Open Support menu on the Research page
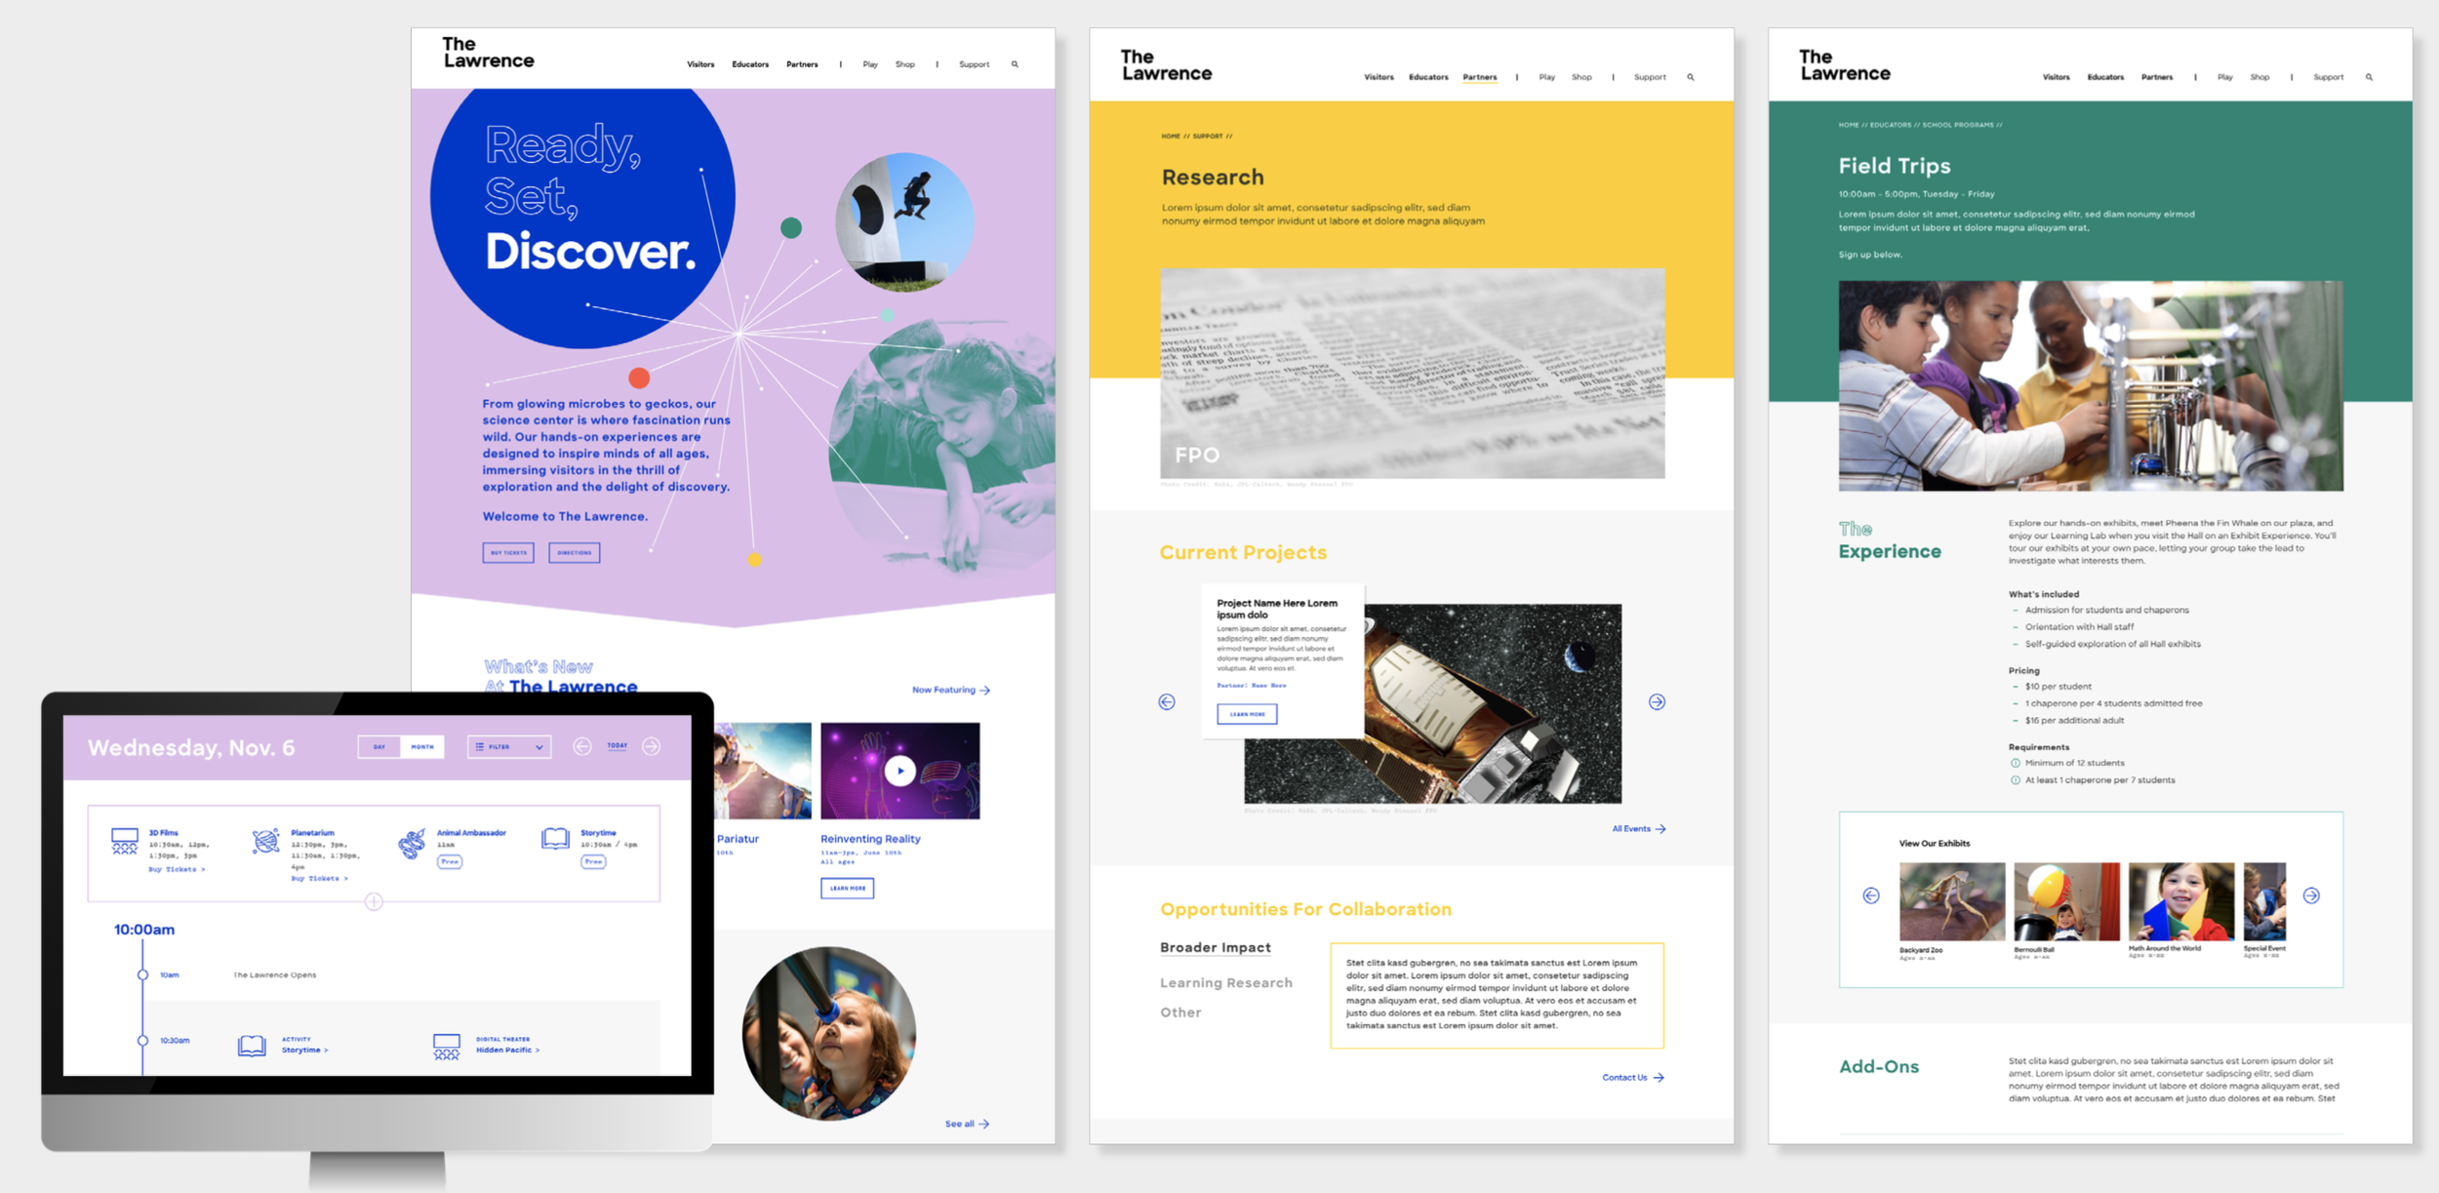This screenshot has height=1193, width=2439. [x=1650, y=77]
